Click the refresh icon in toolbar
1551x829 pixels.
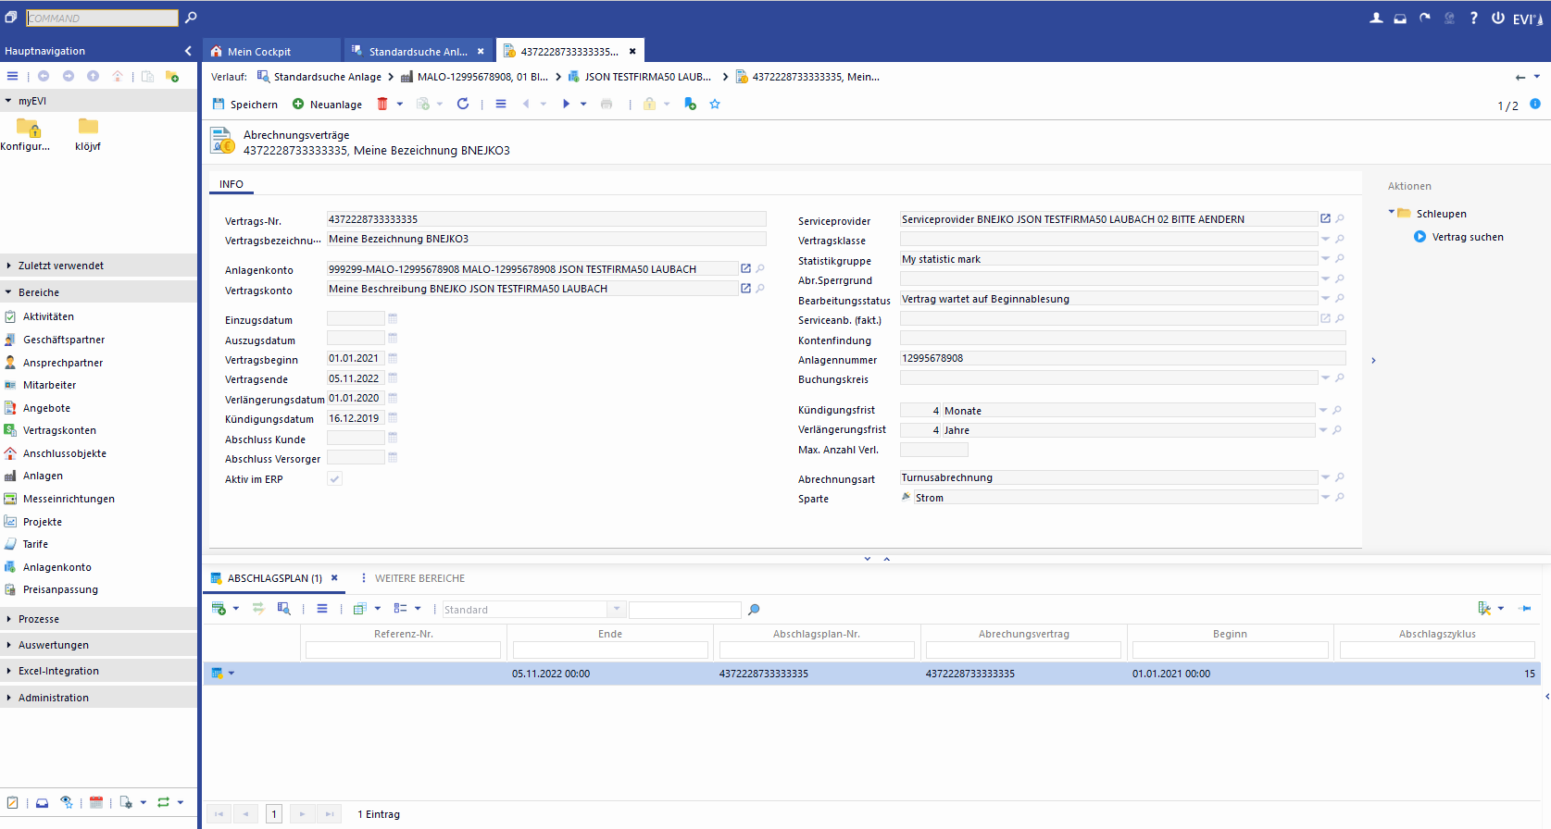(463, 105)
